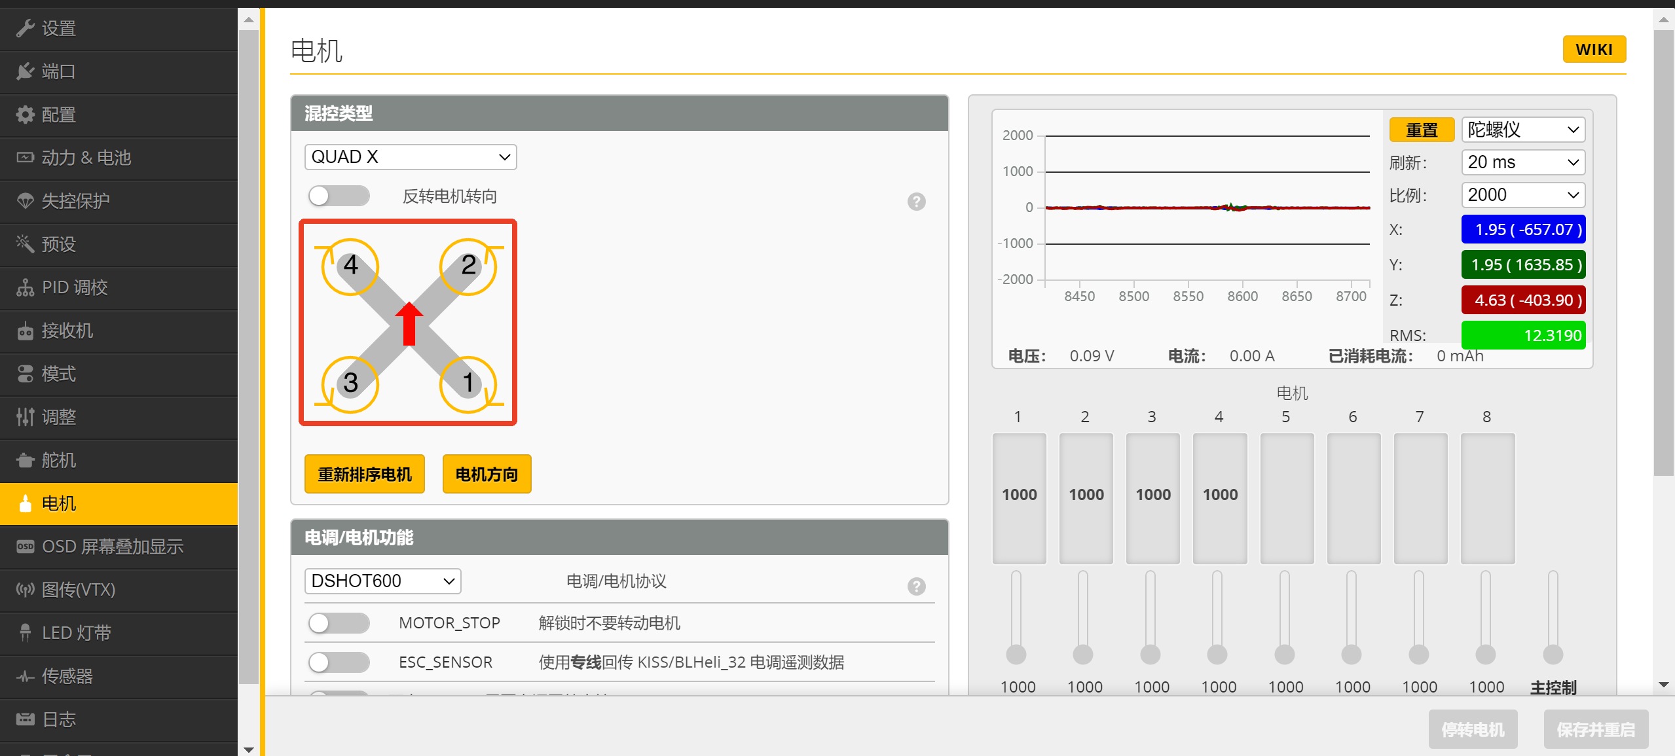Enable the MOTOR_STOP switch

pyautogui.click(x=339, y=622)
